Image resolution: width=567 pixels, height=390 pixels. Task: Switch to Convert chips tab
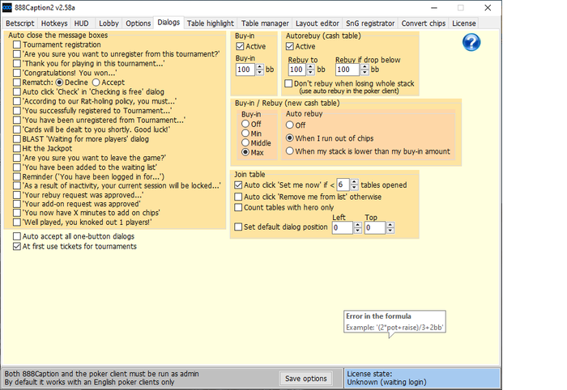[424, 23]
